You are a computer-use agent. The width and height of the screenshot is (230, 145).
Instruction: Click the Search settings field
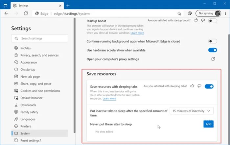tap(39, 38)
